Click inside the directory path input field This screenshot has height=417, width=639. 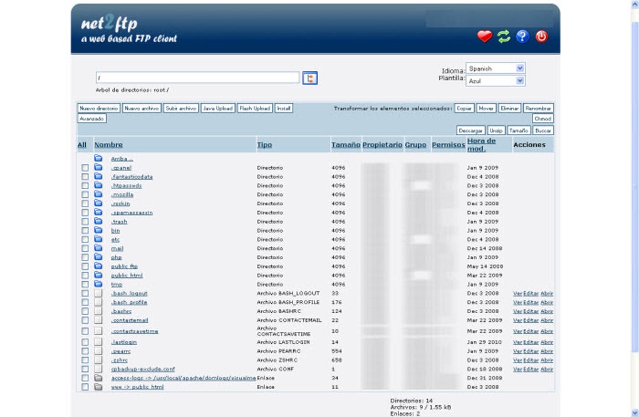197,77
